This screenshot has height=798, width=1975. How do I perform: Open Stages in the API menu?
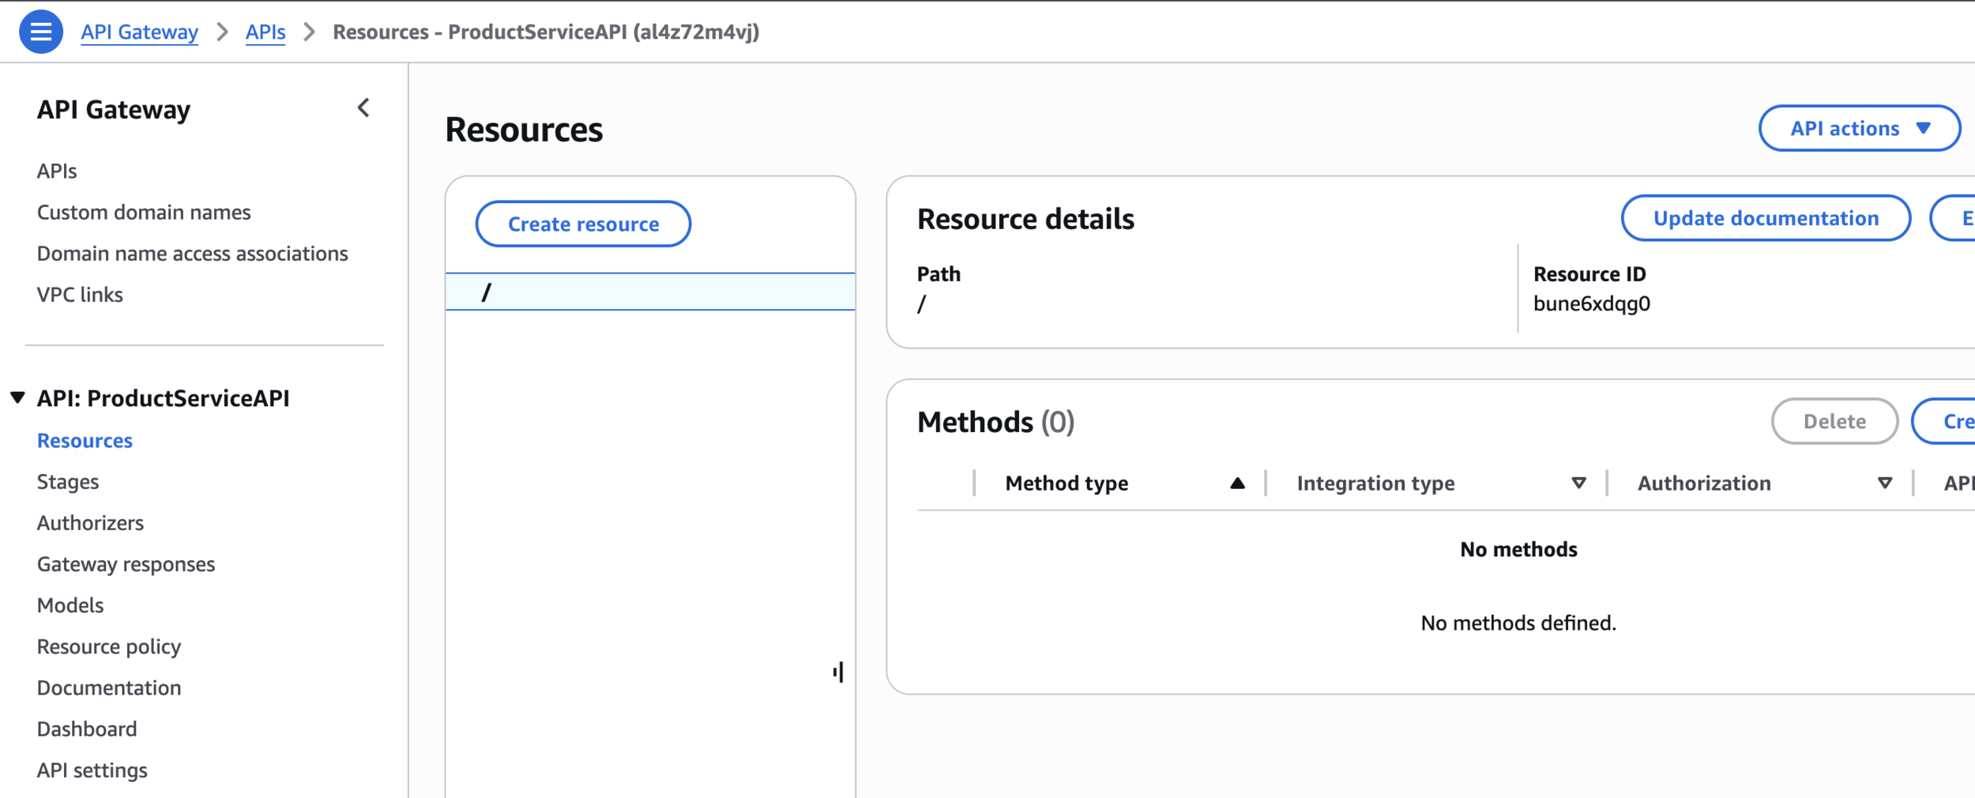(68, 481)
